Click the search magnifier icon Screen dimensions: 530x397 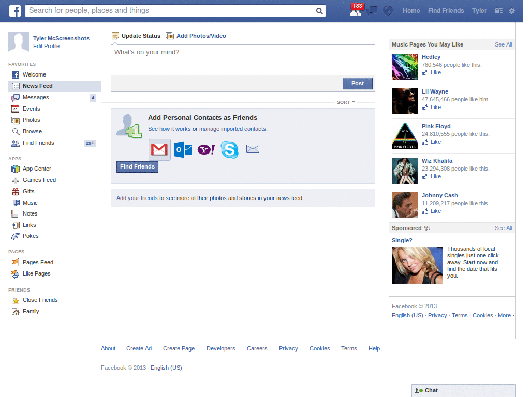(319, 11)
